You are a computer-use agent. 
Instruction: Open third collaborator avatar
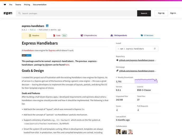click(x=130, y=132)
